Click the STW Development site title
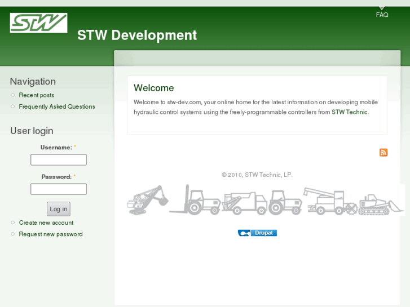The width and height of the screenshot is (410, 307). click(x=137, y=35)
